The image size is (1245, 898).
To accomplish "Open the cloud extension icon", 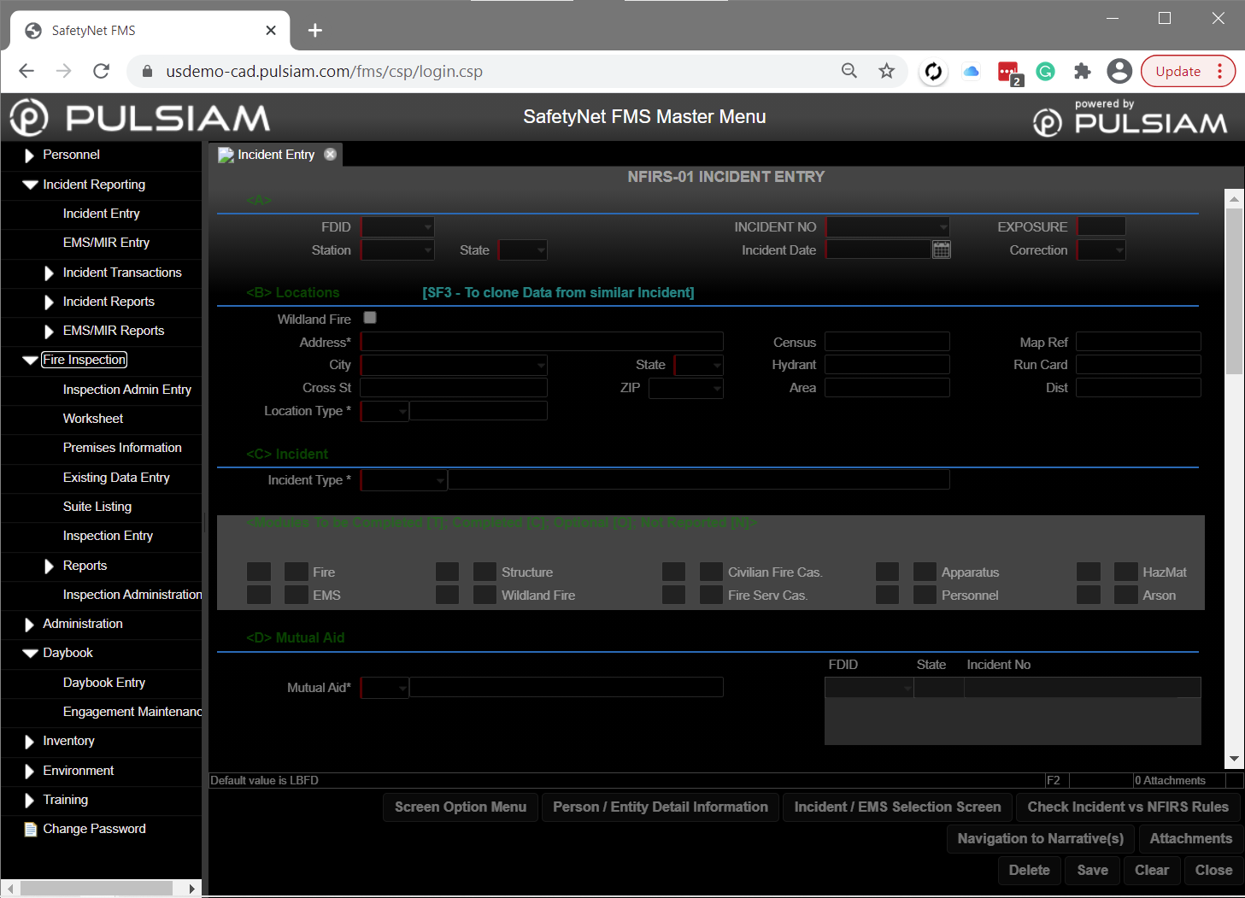I will tap(971, 71).
